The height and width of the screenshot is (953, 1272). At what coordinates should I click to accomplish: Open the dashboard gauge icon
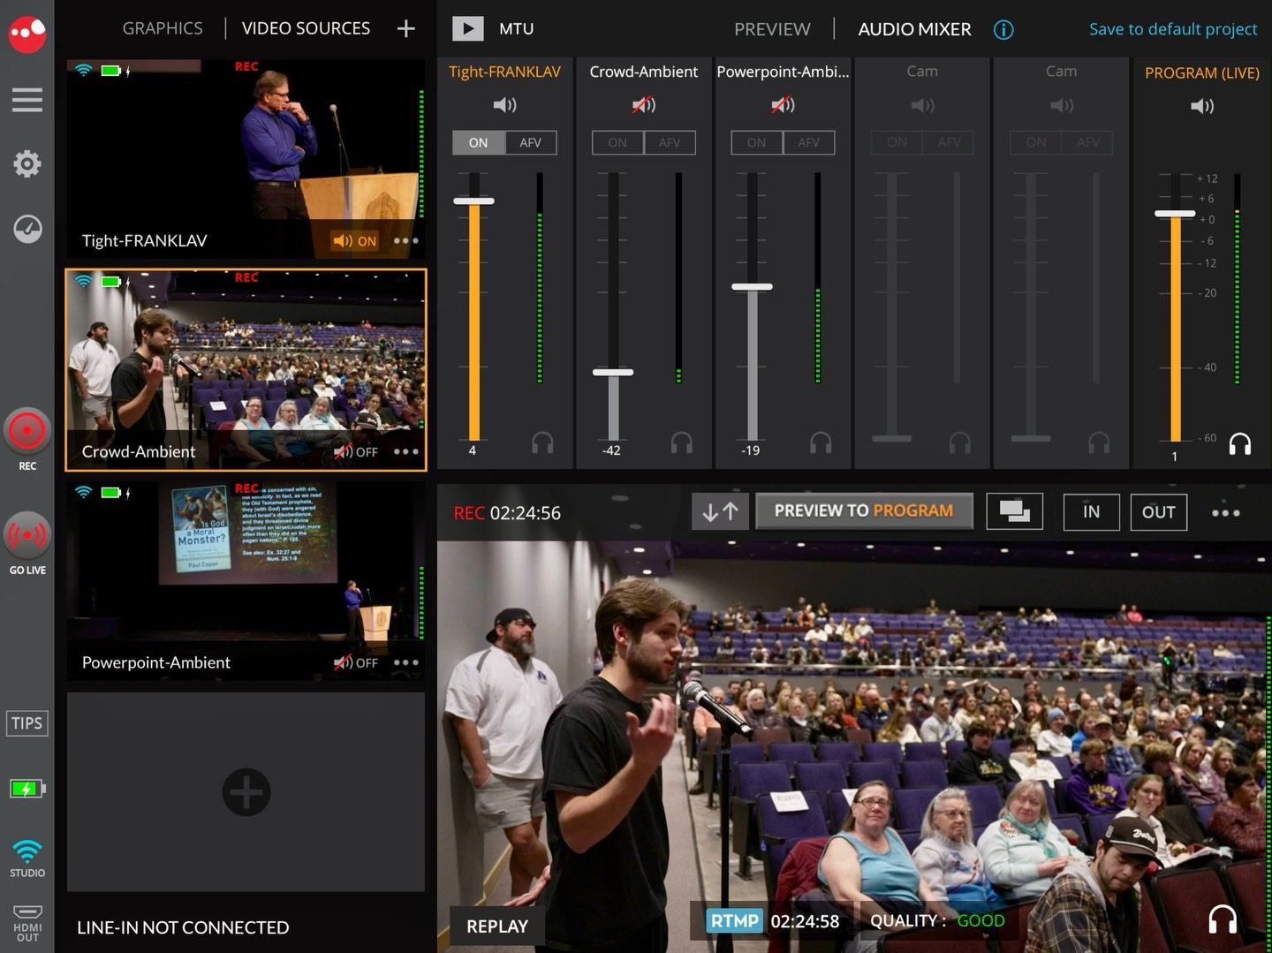click(x=27, y=229)
